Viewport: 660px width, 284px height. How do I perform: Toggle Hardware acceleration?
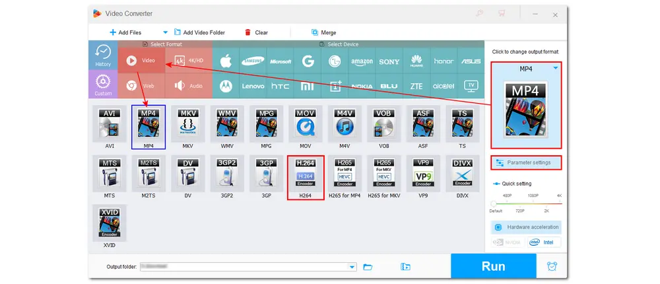(x=526, y=227)
